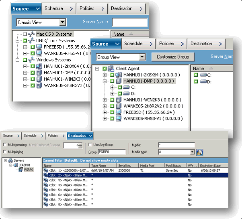The width and height of the screenshot is (242, 219).
Task: Click D: drive icon in Name list
Action: pyautogui.click(x=203, y=81)
